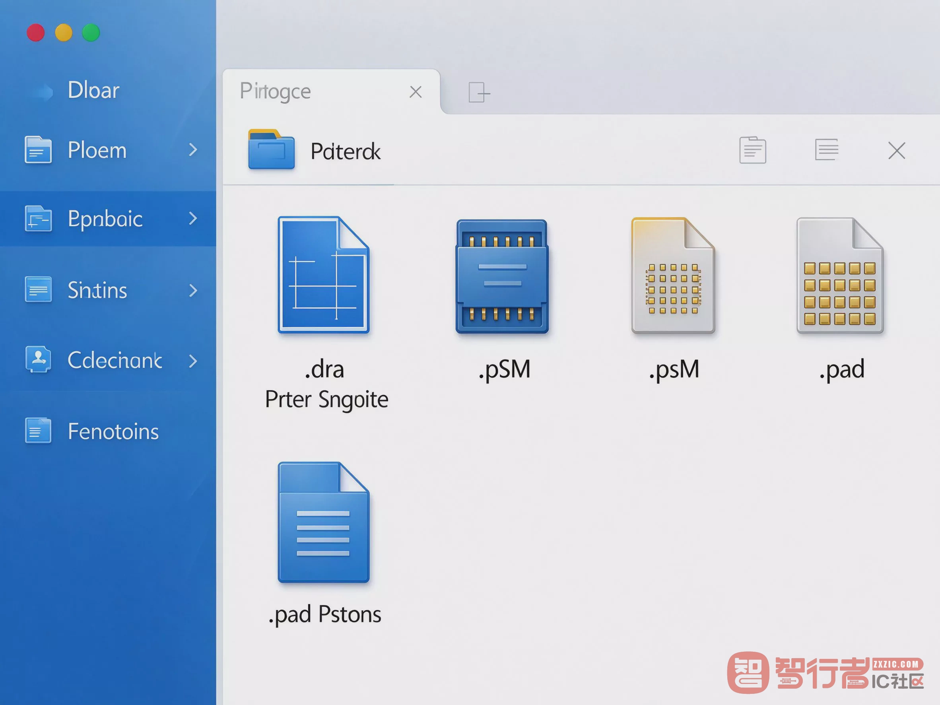Select Dloar in the sidebar

(93, 90)
